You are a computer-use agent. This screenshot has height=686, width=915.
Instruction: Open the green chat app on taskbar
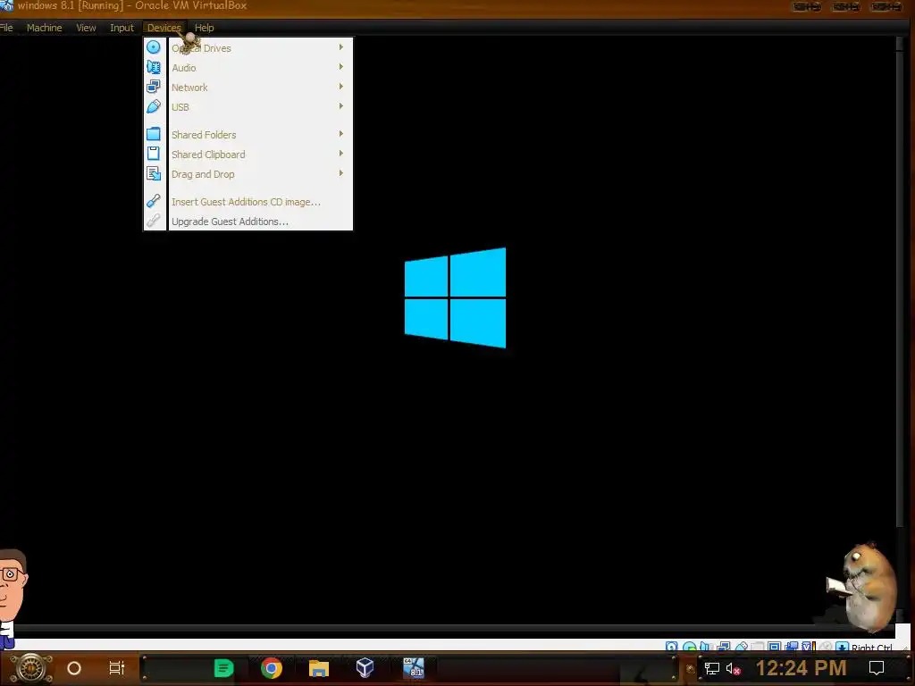pyautogui.click(x=224, y=668)
